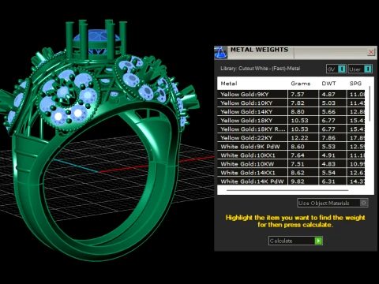The width and height of the screenshot is (379, 284).
Task: Select the Yellow Gold:18KY R... row
Action: tap(291, 129)
